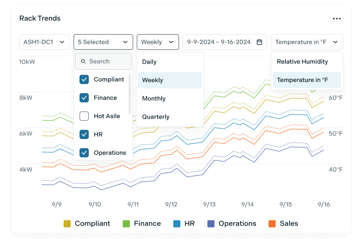
Task: Click the search magnifier icon
Action: 83,62
